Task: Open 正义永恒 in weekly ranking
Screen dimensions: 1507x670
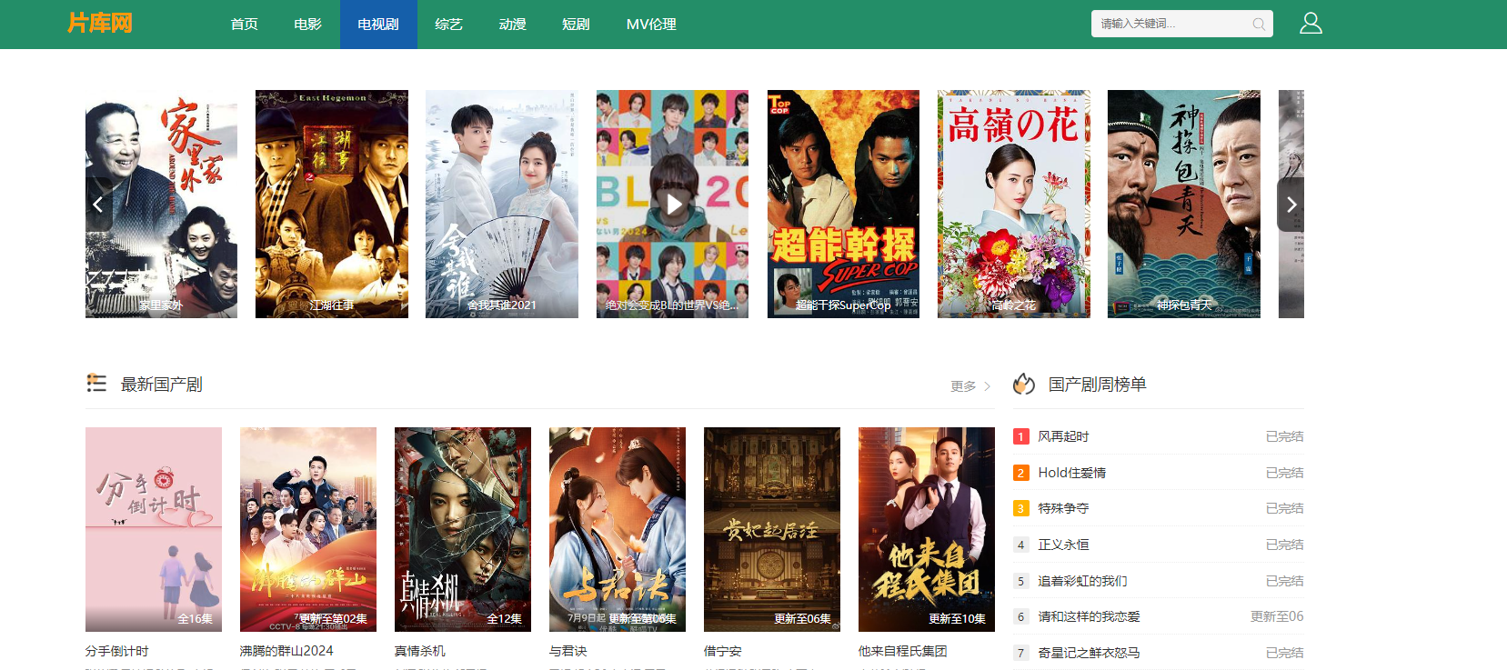Action: (x=1063, y=545)
